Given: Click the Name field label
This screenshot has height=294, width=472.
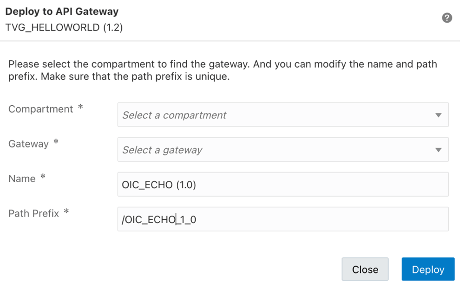Looking at the screenshot, I should click(22, 179).
